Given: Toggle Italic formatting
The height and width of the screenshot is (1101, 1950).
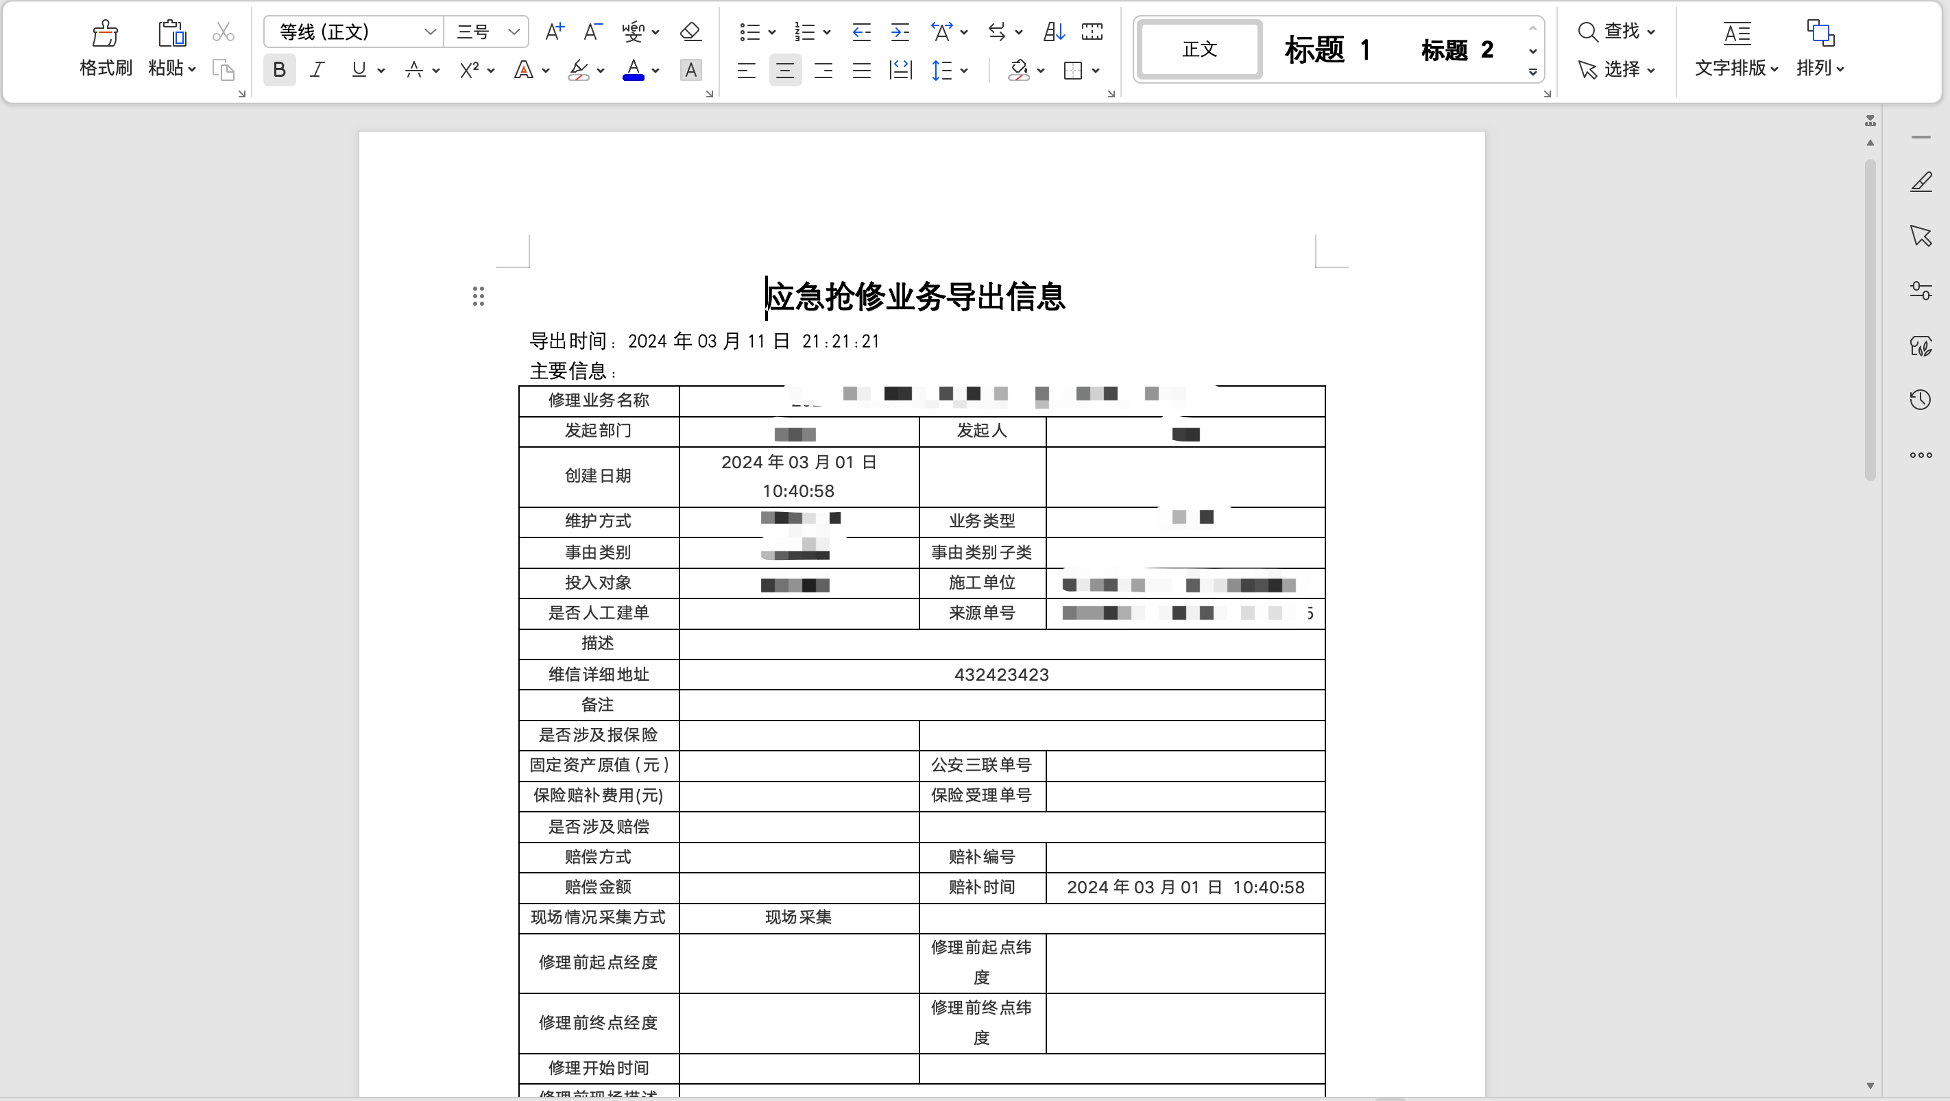Looking at the screenshot, I should tap(318, 71).
